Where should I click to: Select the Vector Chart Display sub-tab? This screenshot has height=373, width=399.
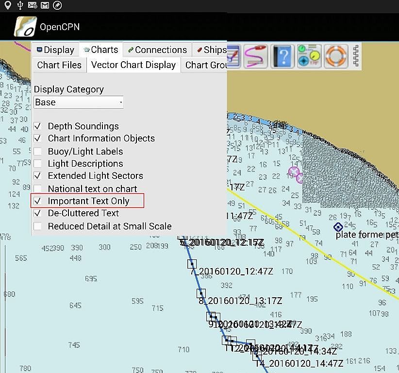(133, 65)
